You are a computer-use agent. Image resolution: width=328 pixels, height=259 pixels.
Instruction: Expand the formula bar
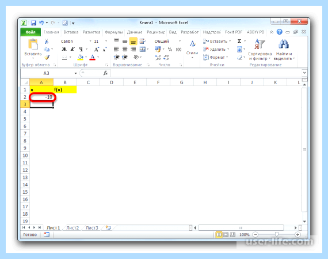(x=304, y=73)
